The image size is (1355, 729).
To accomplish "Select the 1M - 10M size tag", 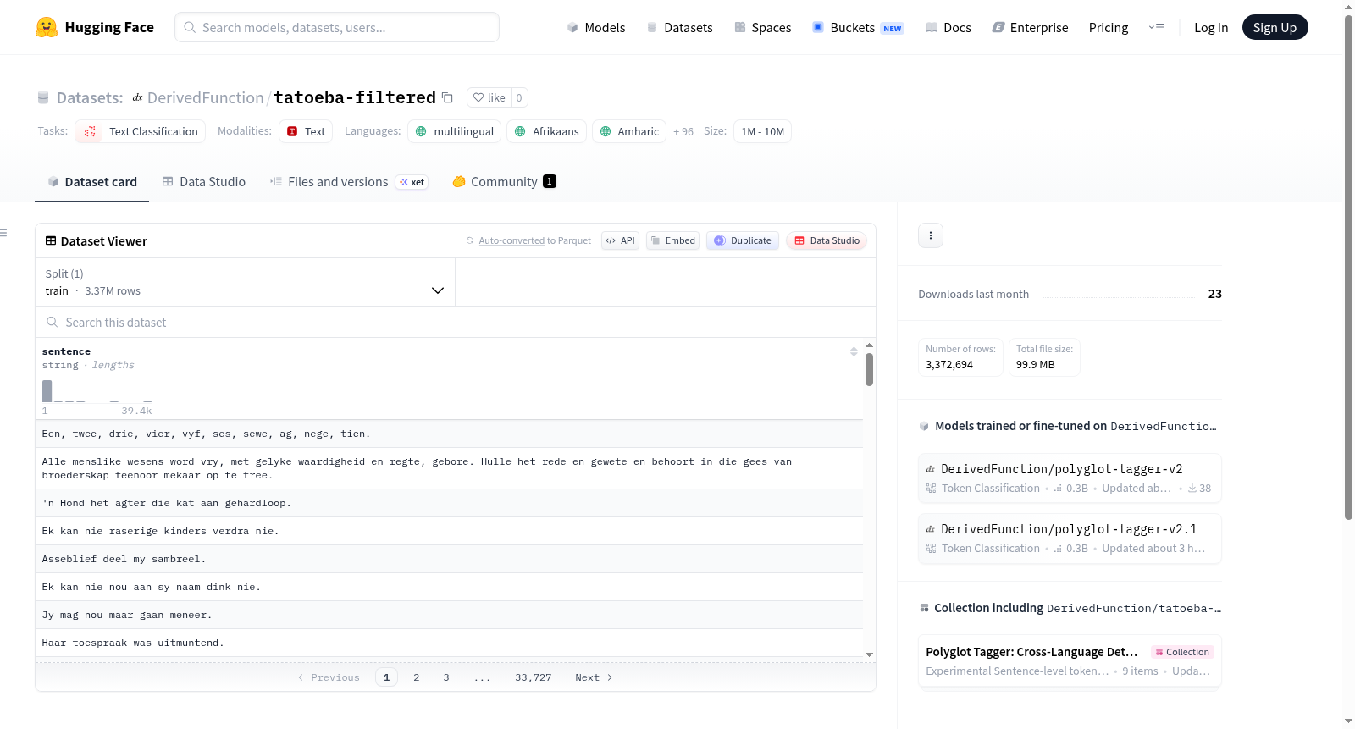I will tap(762, 131).
